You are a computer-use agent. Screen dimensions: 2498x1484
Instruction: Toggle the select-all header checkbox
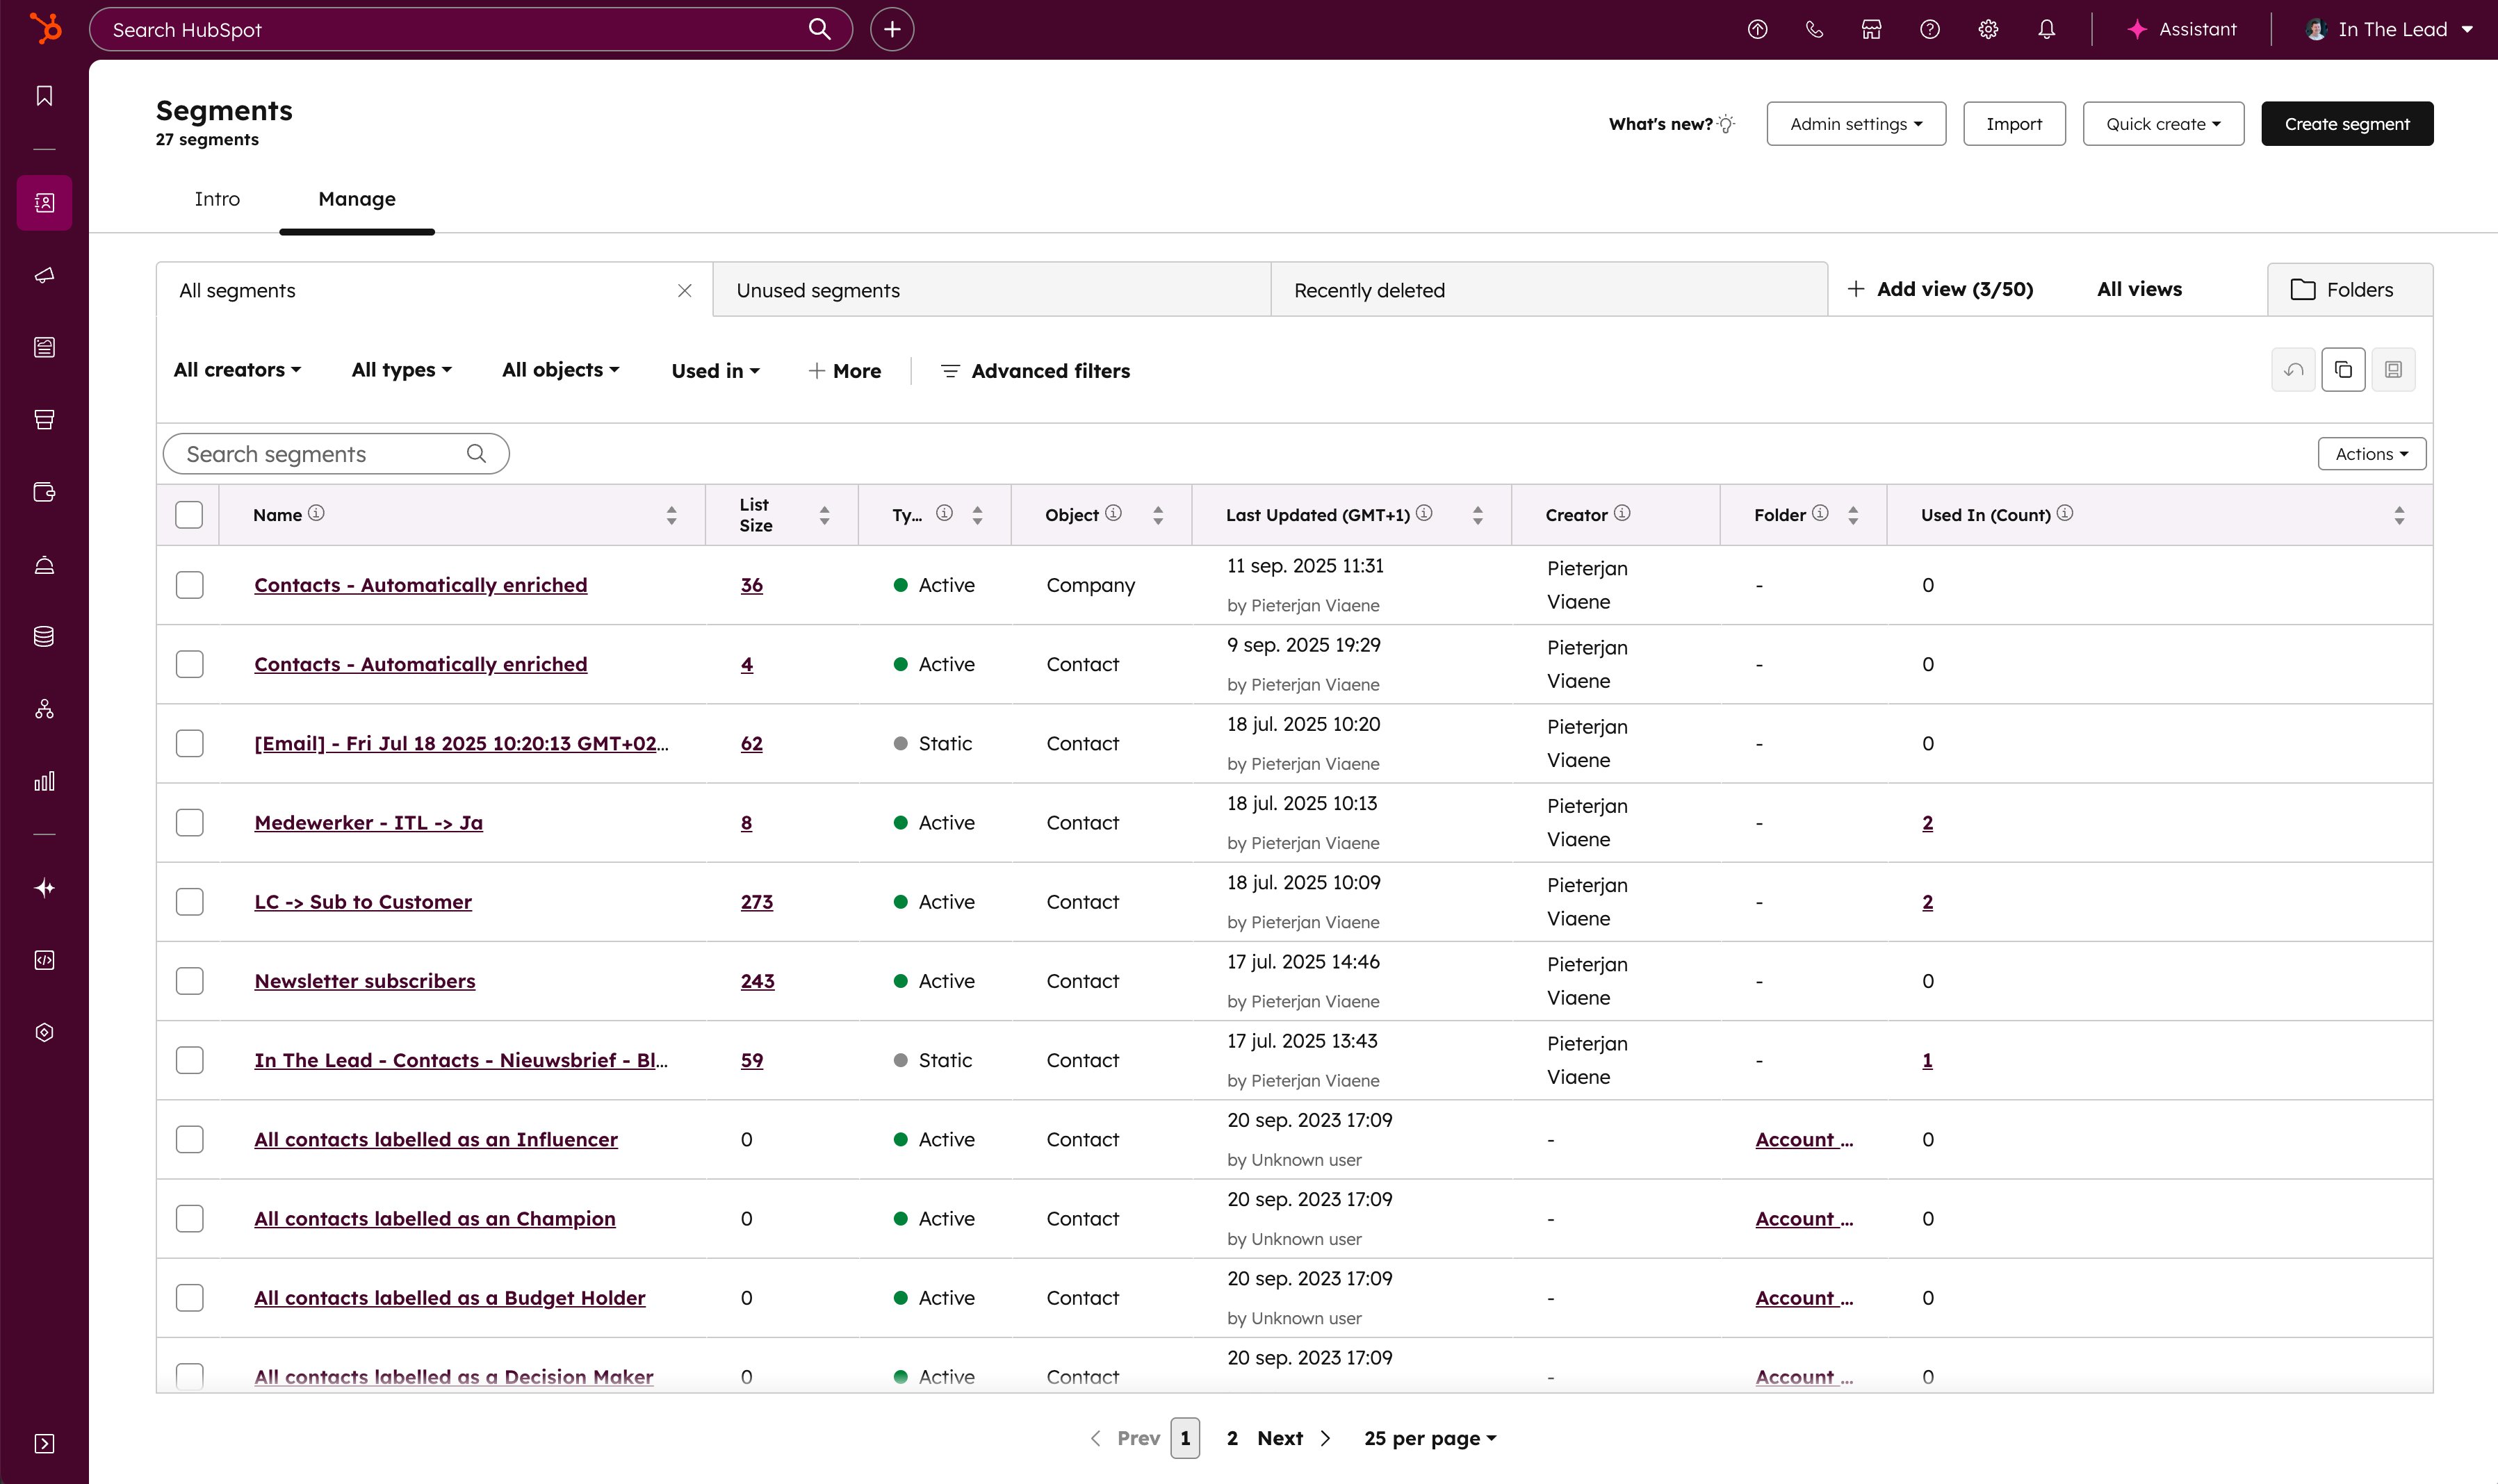pyautogui.click(x=189, y=515)
